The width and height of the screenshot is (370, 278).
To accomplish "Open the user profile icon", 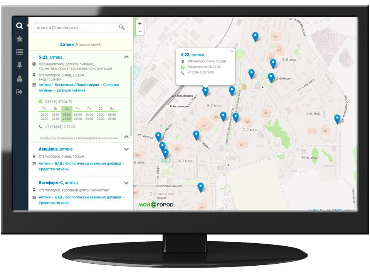I will [x=20, y=78].
